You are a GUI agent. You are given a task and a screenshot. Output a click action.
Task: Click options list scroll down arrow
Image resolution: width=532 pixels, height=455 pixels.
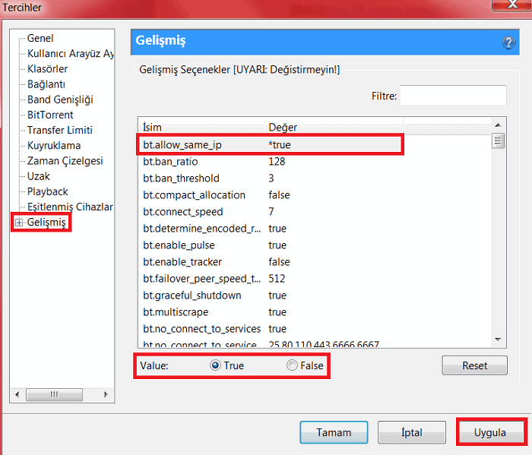click(x=499, y=339)
